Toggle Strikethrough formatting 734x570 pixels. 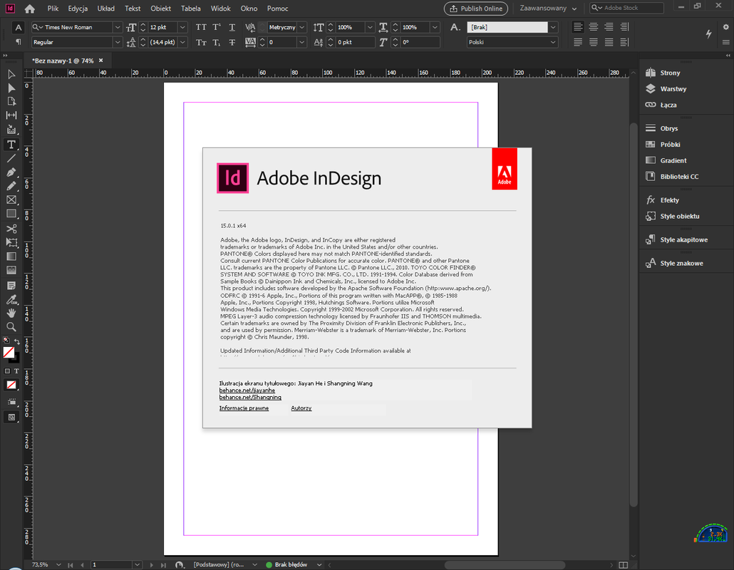232,42
